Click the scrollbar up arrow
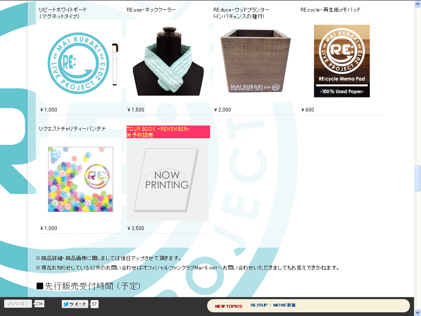The height and width of the screenshot is (316, 421). [x=418, y=4]
